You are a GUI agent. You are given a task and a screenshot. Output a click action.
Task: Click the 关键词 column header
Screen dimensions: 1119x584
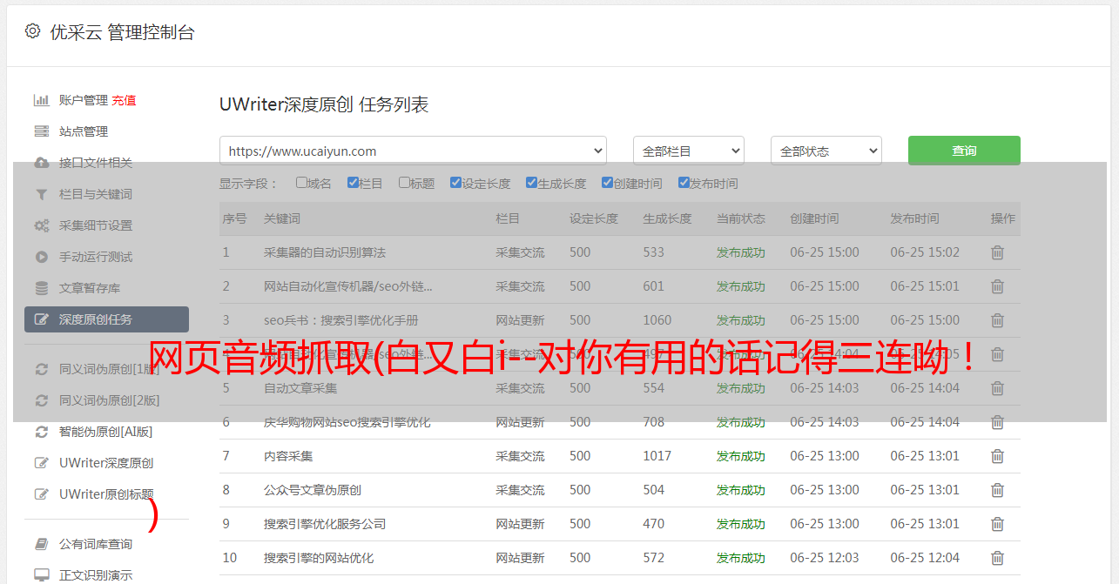click(282, 218)
